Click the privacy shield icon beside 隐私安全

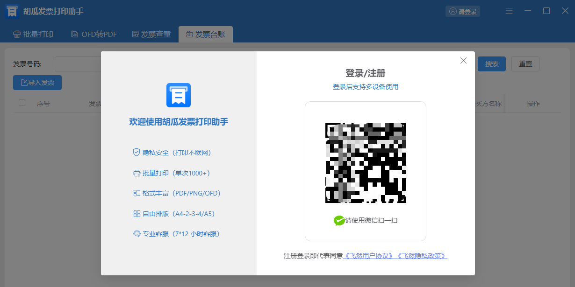pyautogui.click(x=137, y=153)
